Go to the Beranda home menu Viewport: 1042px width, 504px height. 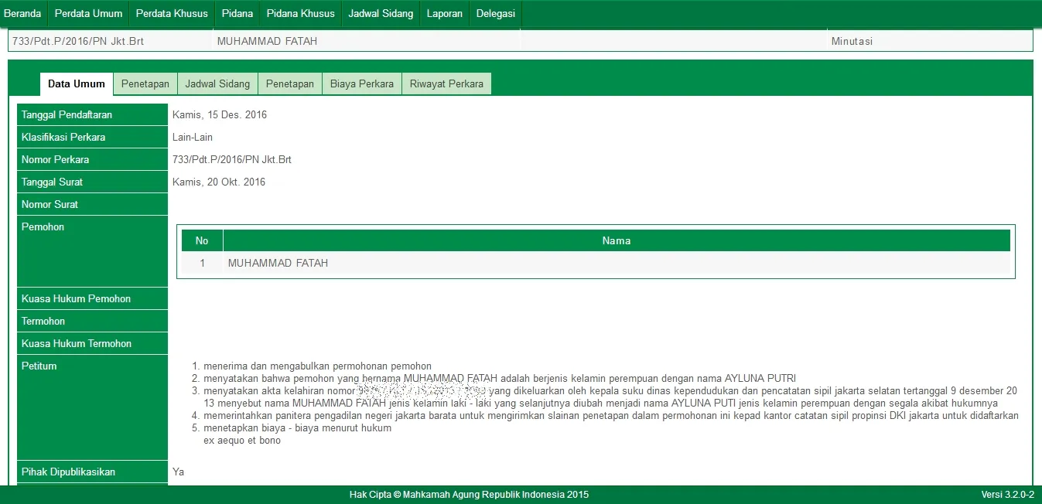pos(22,13)
